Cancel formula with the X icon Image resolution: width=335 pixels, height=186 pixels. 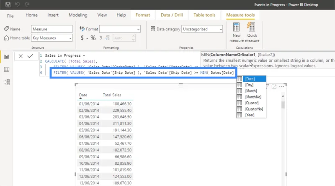pyautogui.click(x=21, y=56)
